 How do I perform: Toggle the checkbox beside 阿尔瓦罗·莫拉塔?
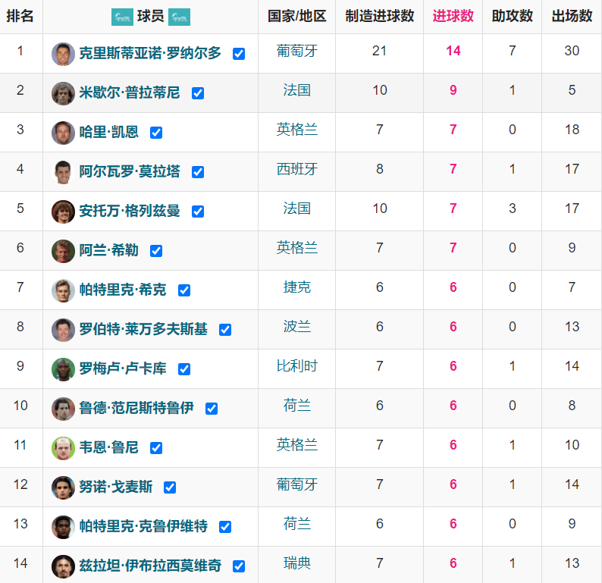pos(198,172)
